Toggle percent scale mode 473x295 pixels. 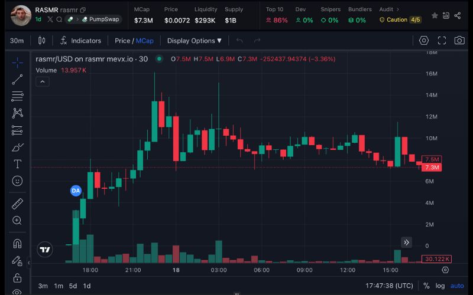[x=426, y=286]
